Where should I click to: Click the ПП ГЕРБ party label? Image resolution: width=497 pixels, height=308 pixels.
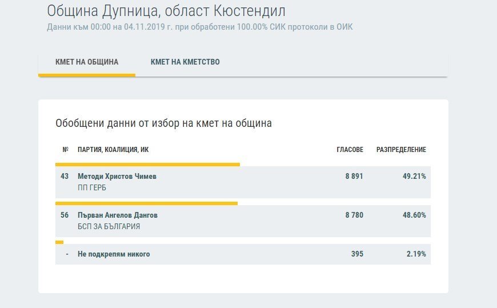pyautogui.click(x=92, y=188)
